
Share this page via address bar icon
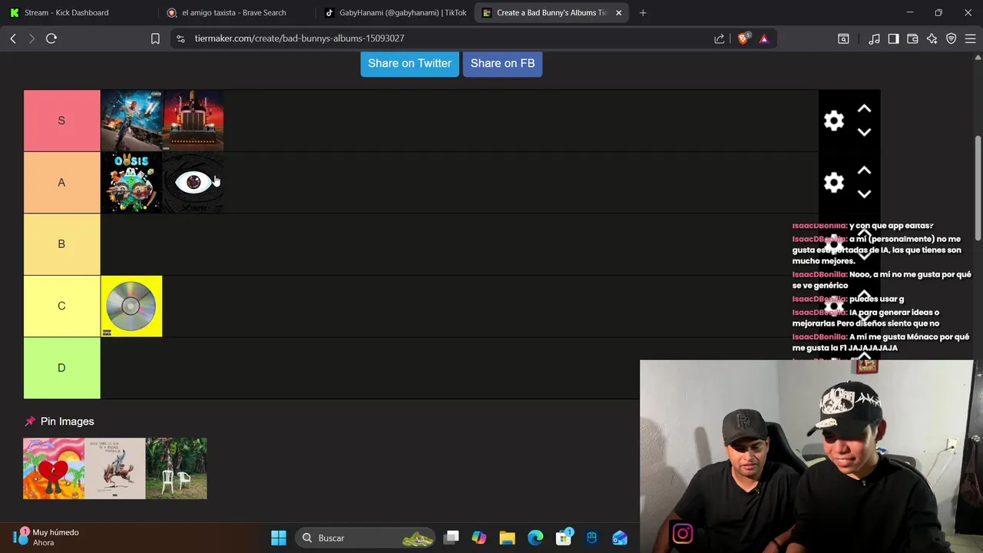pos(719,38)
